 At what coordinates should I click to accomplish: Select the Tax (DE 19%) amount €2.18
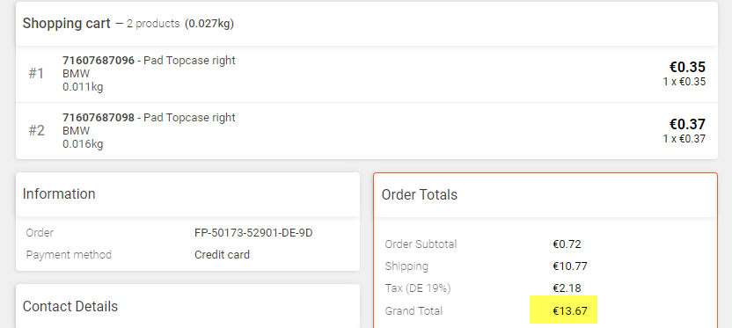pyautogui.click(x=567, y=288)
